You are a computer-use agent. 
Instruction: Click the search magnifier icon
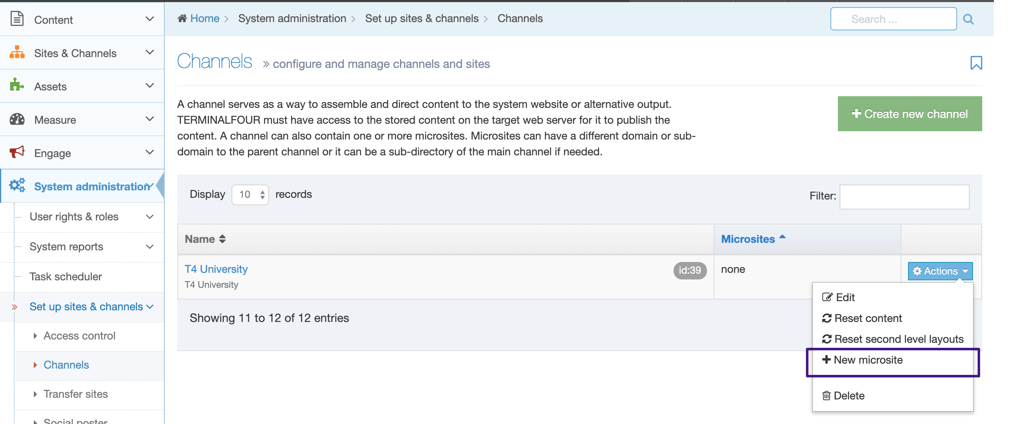click(x=968, y=19)
